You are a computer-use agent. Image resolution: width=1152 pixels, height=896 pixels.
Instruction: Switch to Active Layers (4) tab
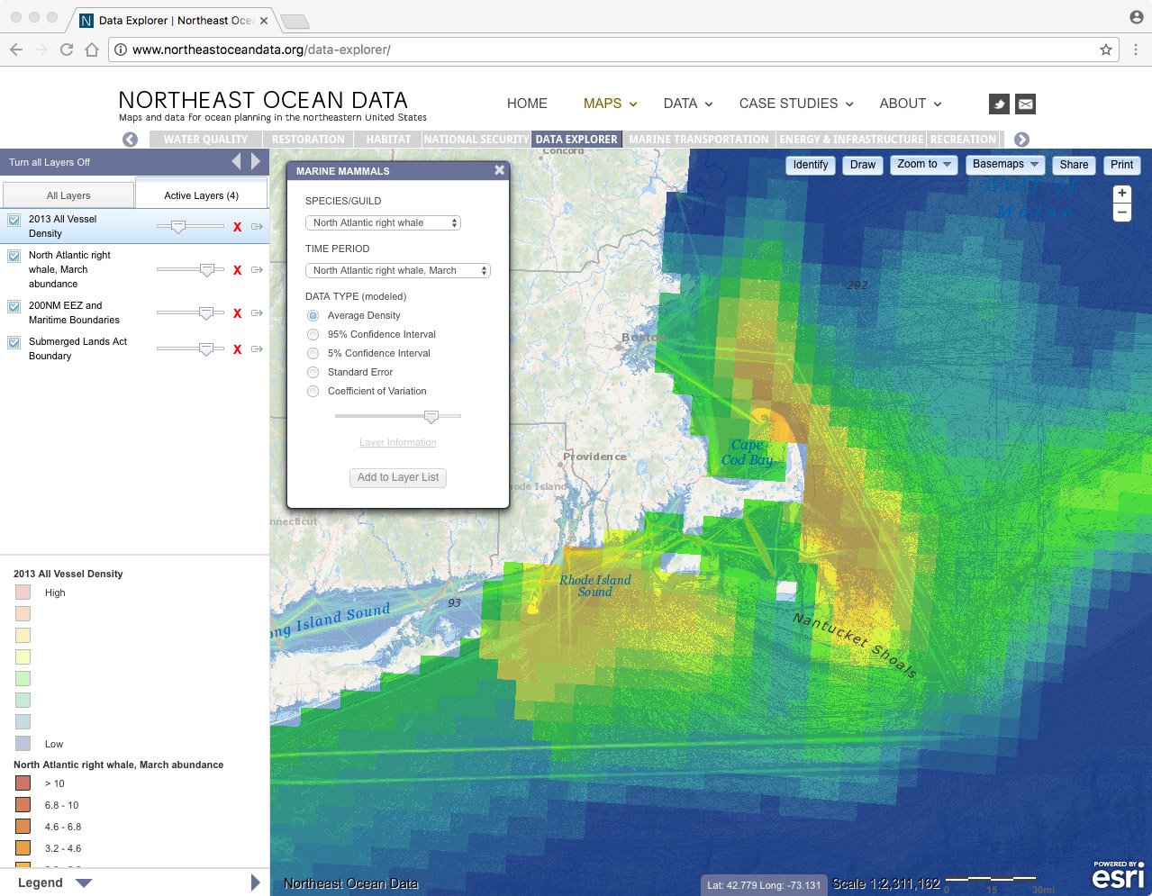(x=201, y=195)
